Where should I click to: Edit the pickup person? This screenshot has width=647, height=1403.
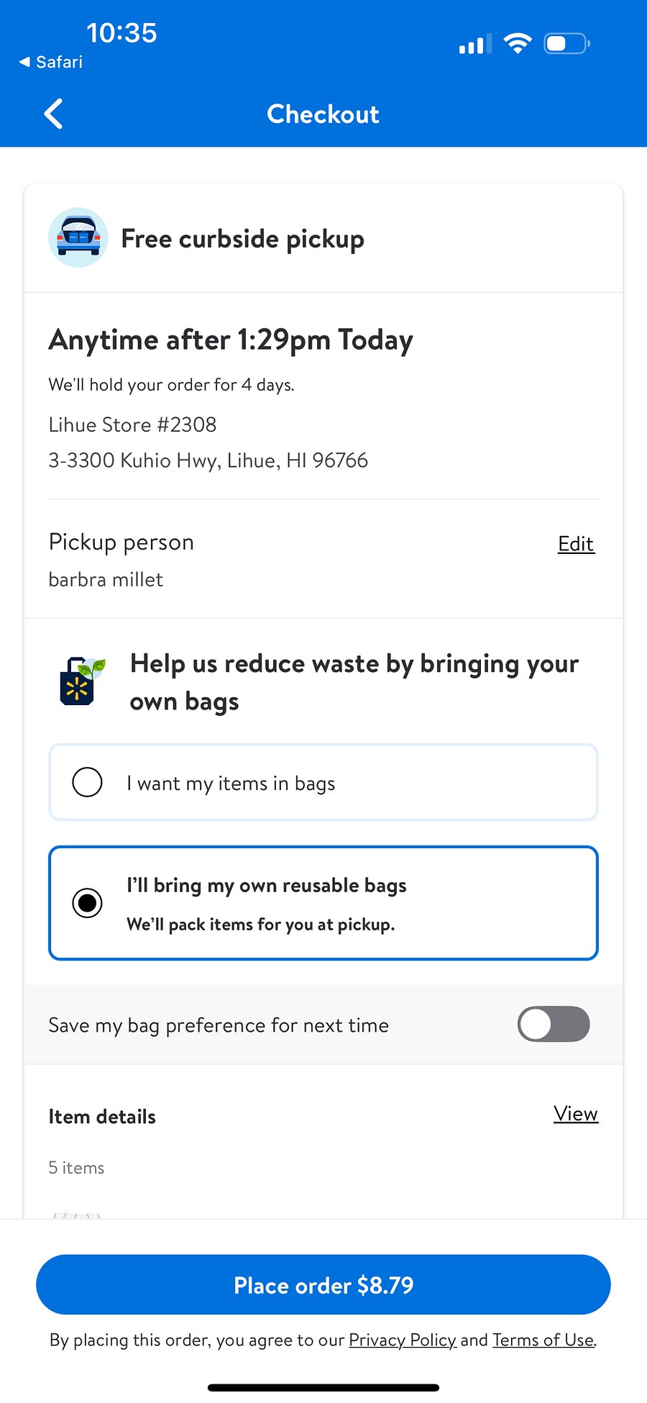[576, 544]
